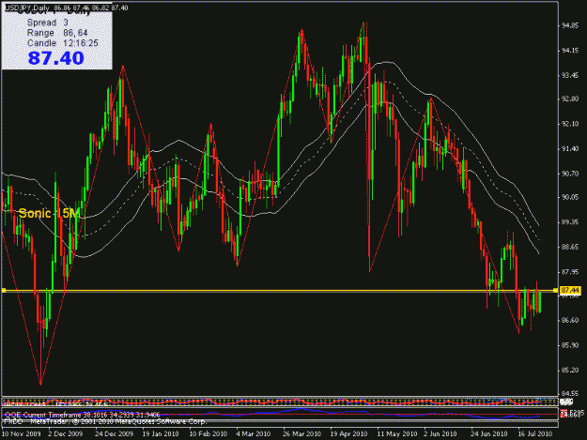Click the 19 Jan 2010 date label

click(x=161, y=434)
